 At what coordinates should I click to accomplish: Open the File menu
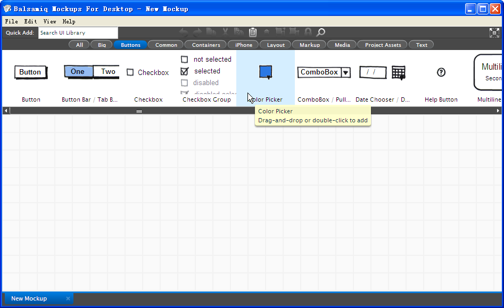point(12,21)
